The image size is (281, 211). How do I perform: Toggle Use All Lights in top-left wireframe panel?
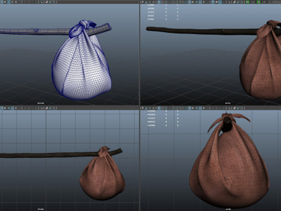(16, 2)
